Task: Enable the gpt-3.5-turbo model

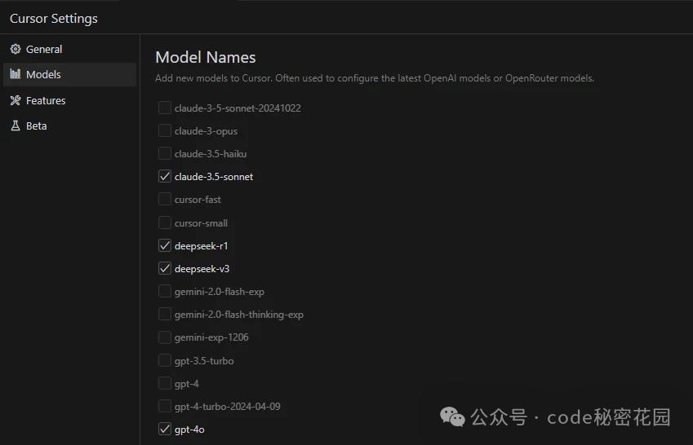Action: pyautogui.click(x=165, y=360)
